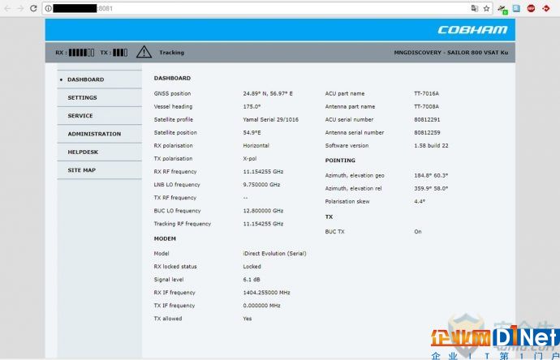Bookmark the page with the star icon
Image resolution: width=560 pixels, height=360 pixels.
tap(486, 9)
